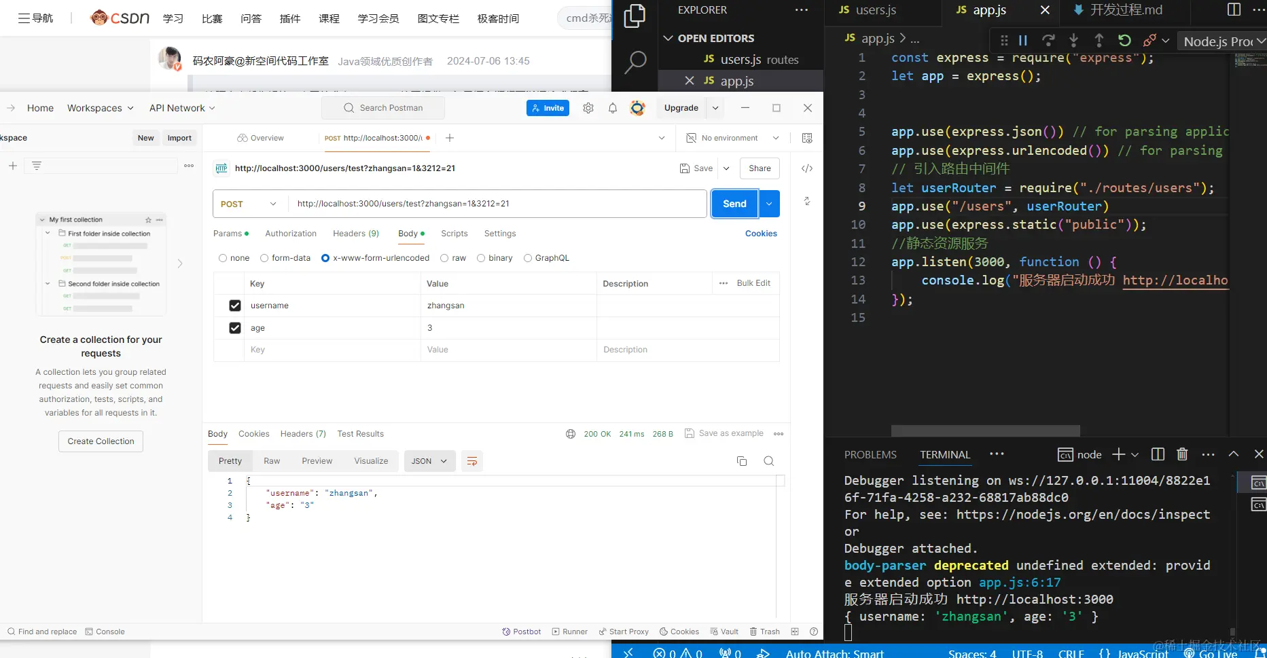Click the Postman help icon in footer
Image resolution: width=1267 pixels, height=658 pixels.
(x=814, y=632)
